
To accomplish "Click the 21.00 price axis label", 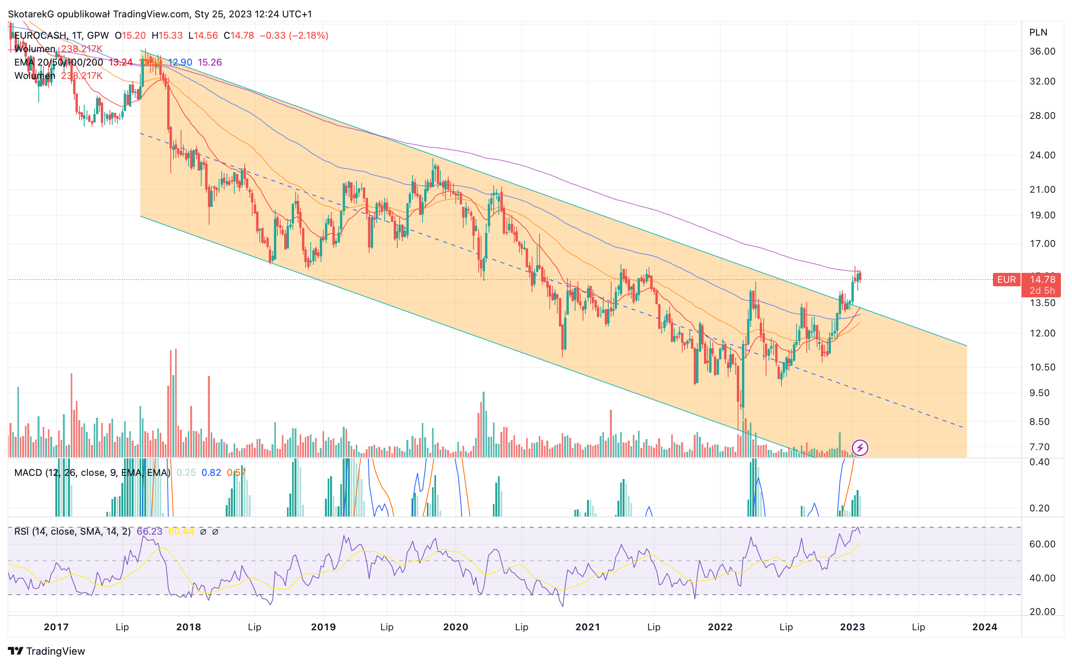I will [x=1042, y=190].
